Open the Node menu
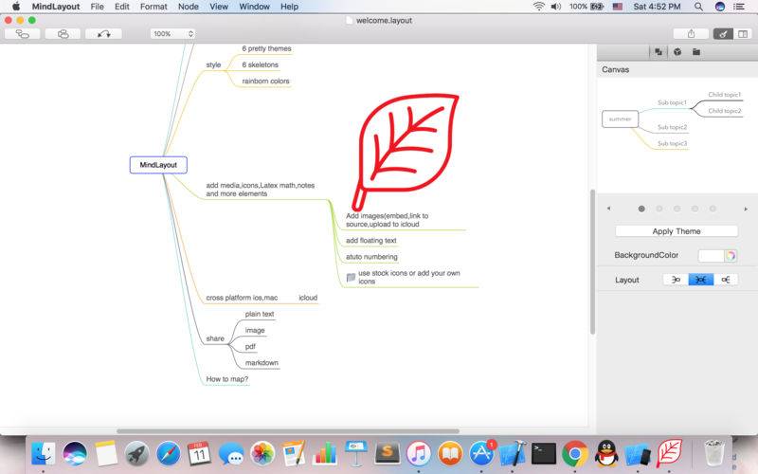 (189, 7)
